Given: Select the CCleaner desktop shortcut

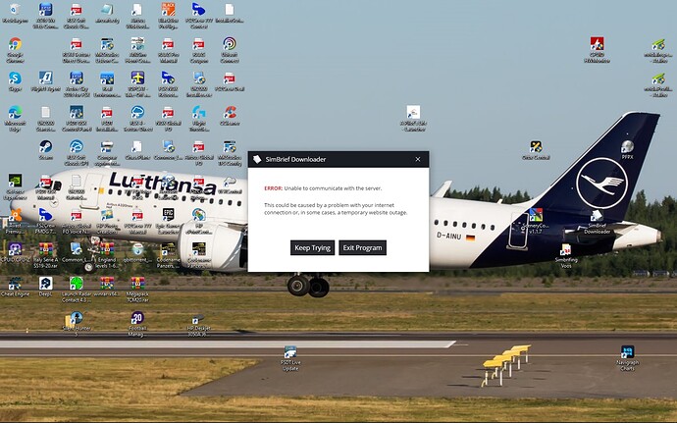Looking at the screenshot, I should (x=230, y=116).
